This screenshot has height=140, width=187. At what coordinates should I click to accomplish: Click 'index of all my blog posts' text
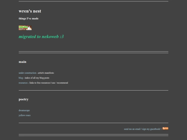pos(37,78)
